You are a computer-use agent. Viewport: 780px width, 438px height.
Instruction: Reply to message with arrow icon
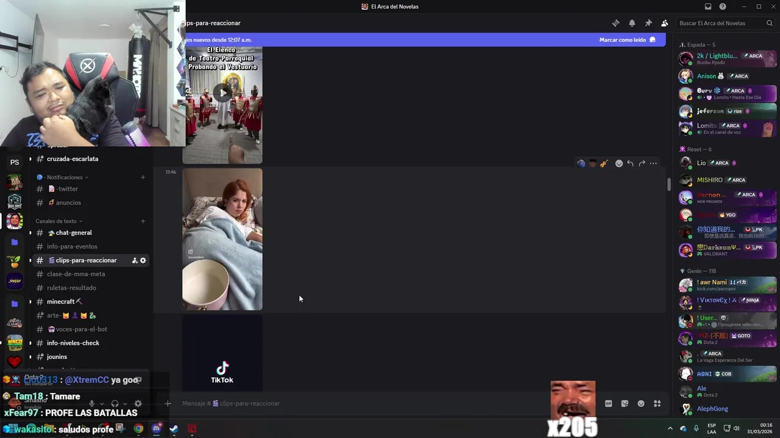point(630,163)
